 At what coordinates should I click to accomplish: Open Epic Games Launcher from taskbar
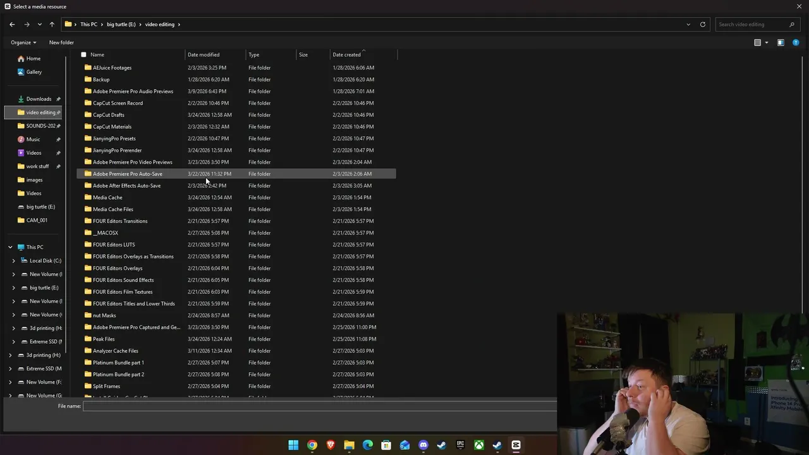tap(460, 445)
